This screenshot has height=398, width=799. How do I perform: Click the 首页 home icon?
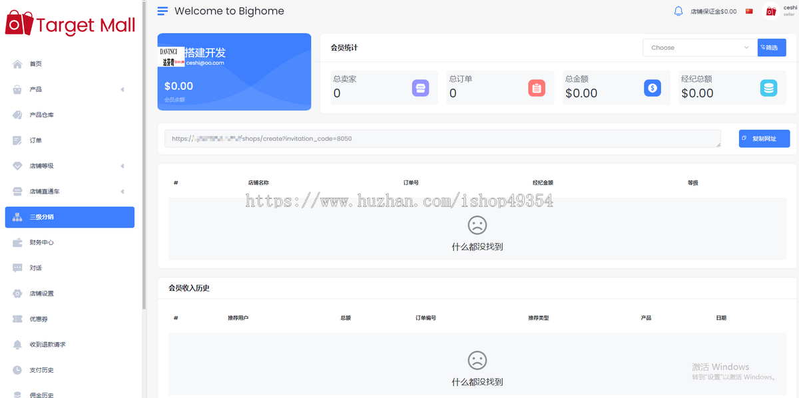tap(17, 64)
